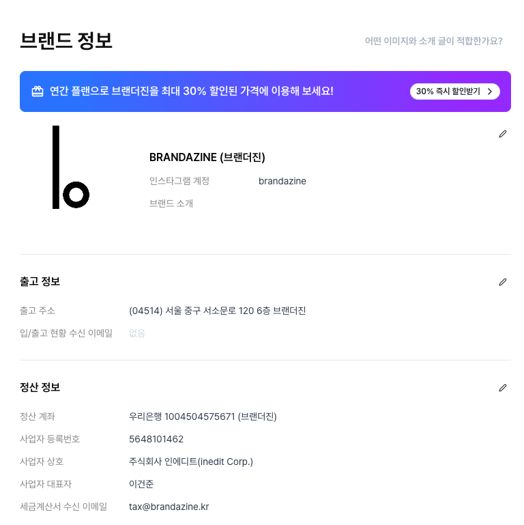Viewport: 524px width, 525px height.
Task: Click the tax@brandazine.kr email address
Action: click(169, 507)
